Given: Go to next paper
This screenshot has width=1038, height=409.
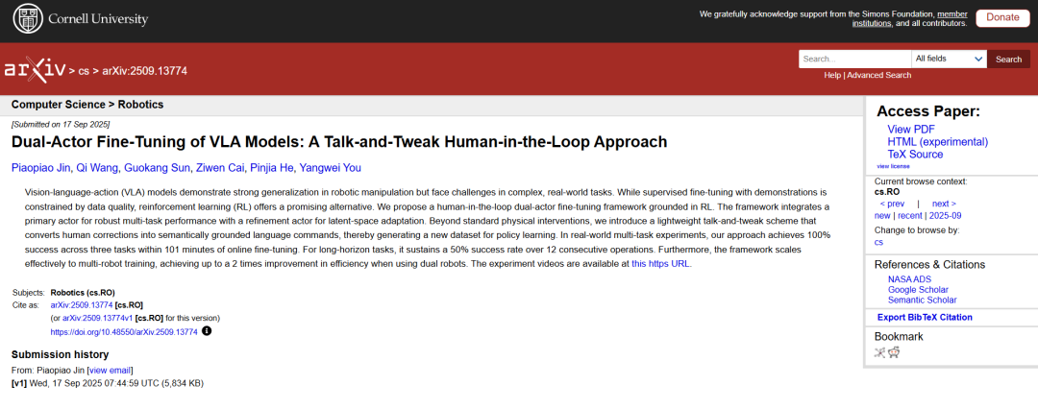Looking at the screenshot, I should 943,204.
